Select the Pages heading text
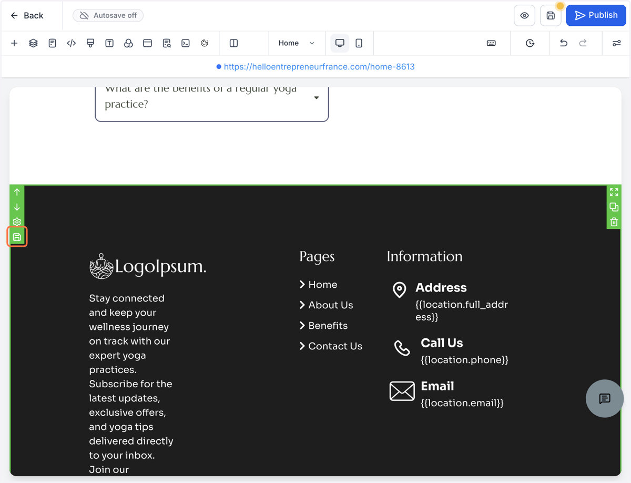The width and height of the screenshot is (631, 483). [x=317, y=256]
